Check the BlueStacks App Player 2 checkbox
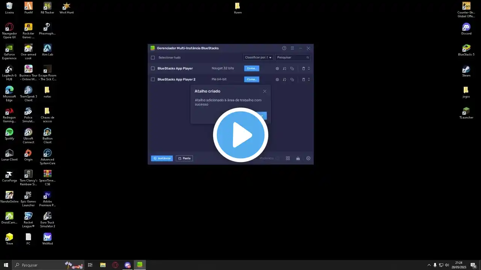This screenshot has height=270, width=481. pos(153,79)
